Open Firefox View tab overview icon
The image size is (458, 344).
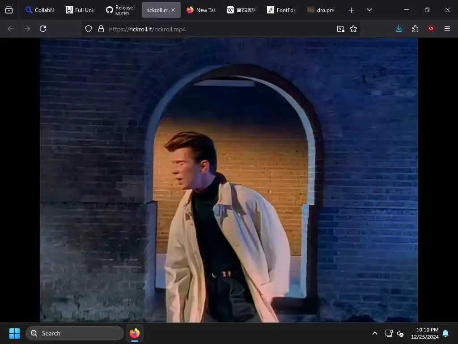point(9,10)
